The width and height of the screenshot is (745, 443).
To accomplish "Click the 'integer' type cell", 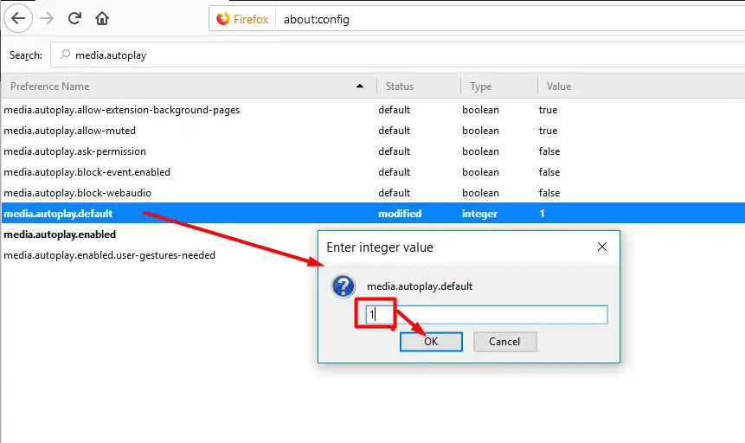I will pos(480,214).
